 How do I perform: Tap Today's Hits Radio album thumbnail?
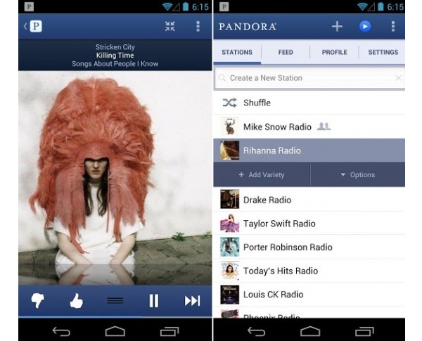click(229, 271)
